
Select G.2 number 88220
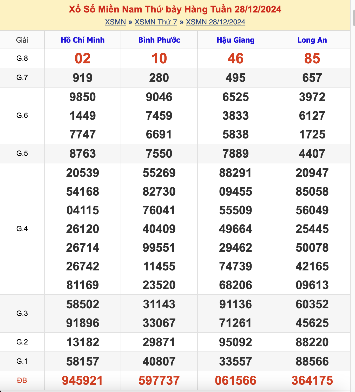312,342
